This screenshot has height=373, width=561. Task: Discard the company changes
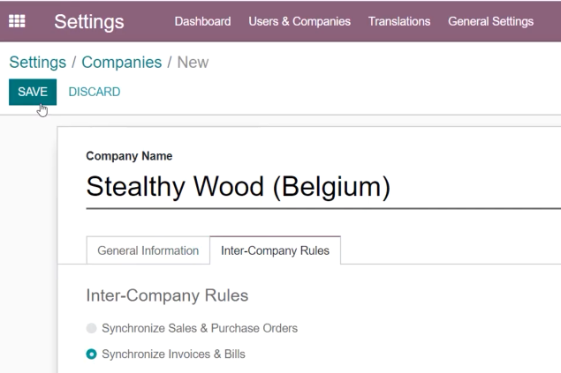click(95, 92)
